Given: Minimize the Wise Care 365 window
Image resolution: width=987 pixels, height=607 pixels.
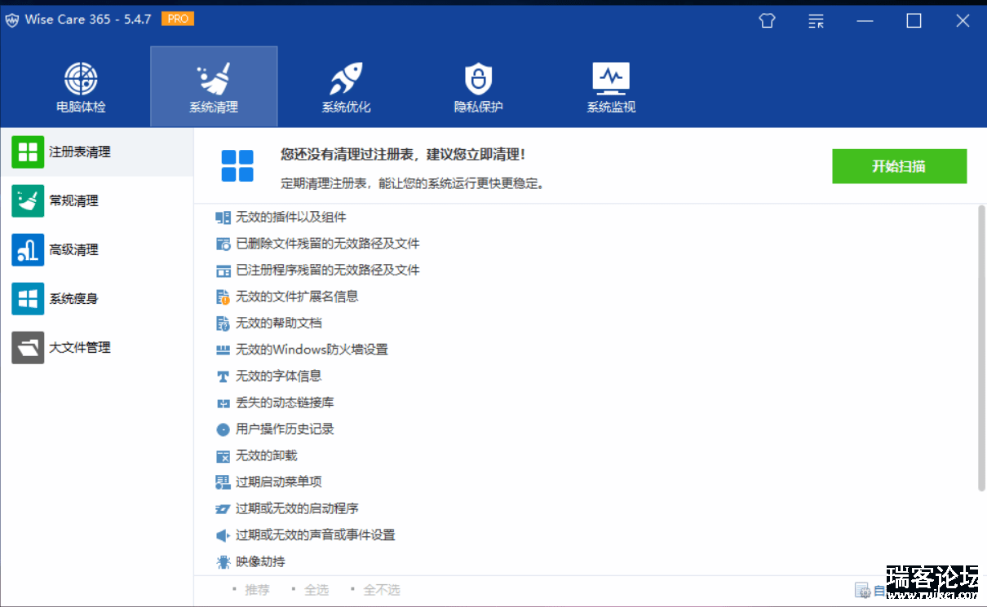Looking at the screenshot, I should click(x=865, y=21).
